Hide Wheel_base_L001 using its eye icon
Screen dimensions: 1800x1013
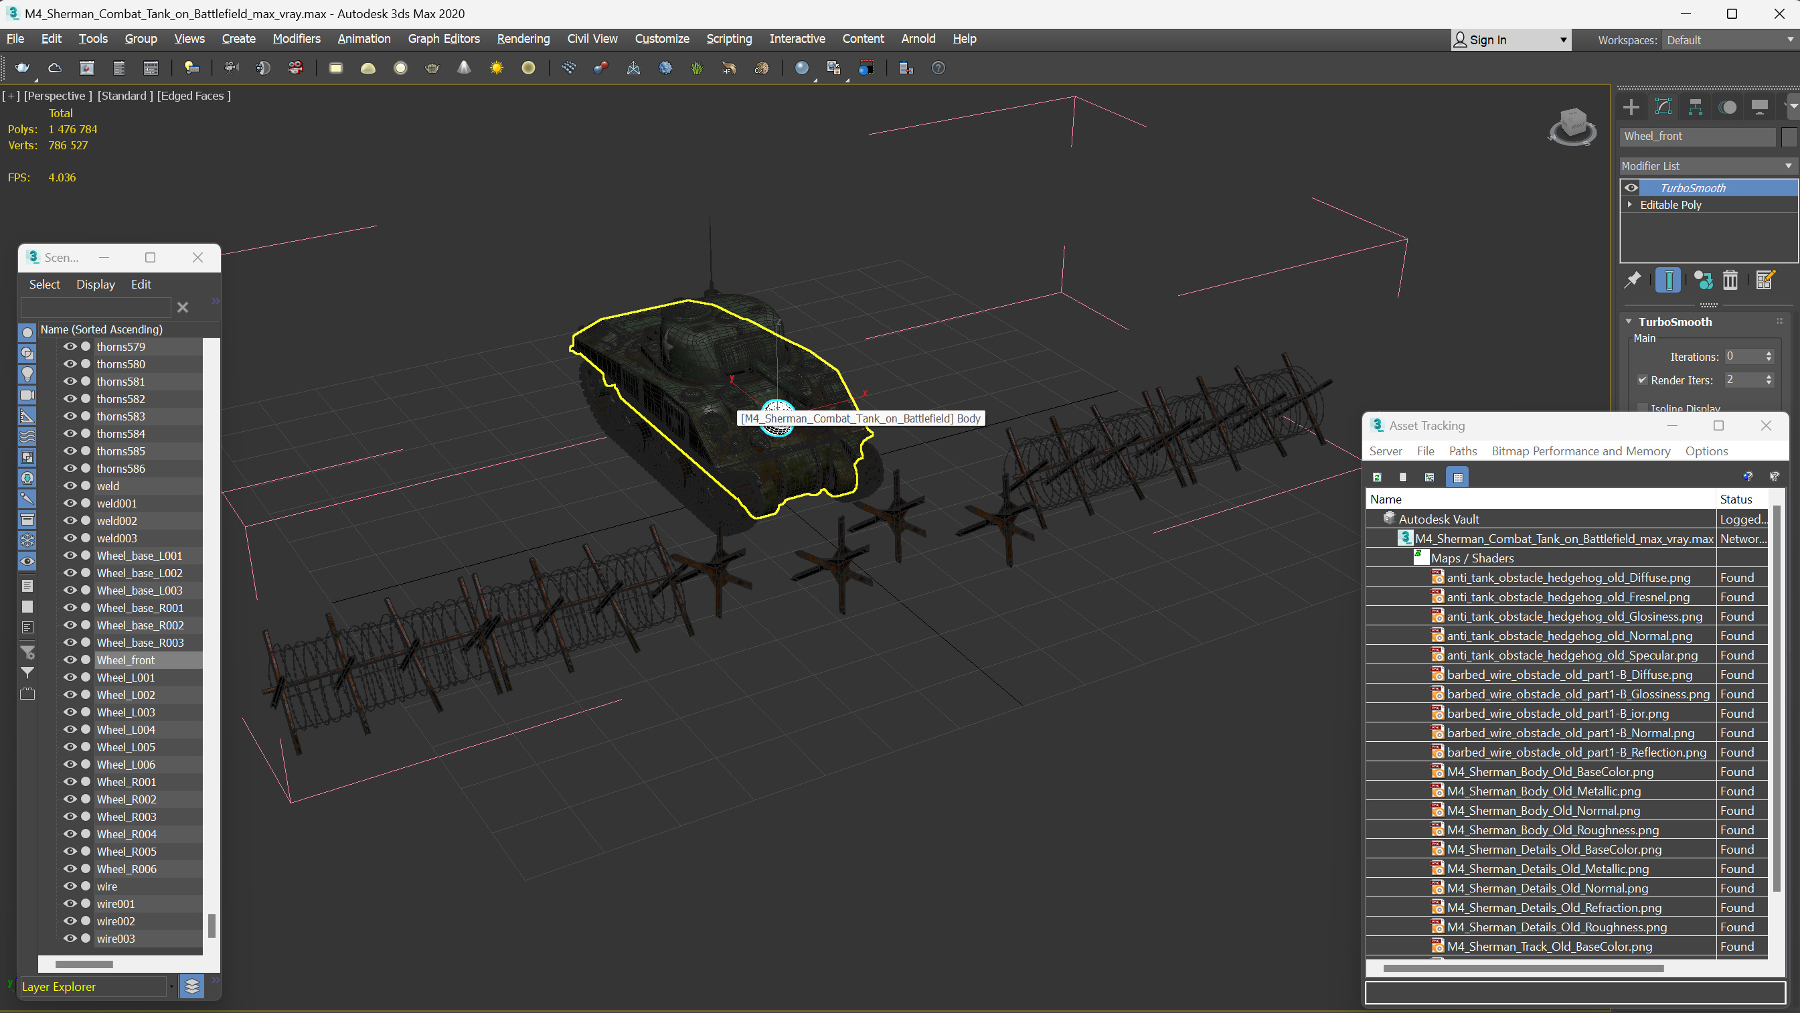coord(70,555)
